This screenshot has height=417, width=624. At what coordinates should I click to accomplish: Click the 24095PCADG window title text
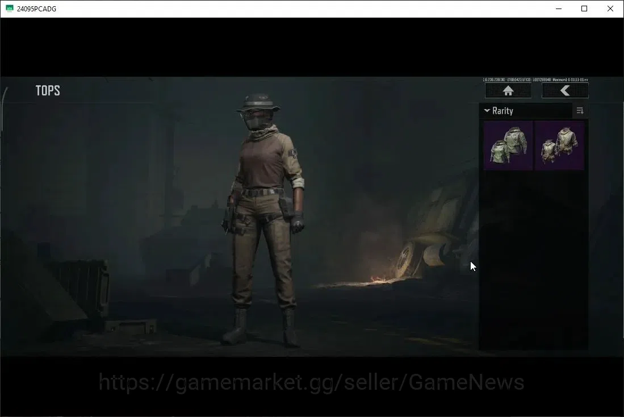click(36, 9)
